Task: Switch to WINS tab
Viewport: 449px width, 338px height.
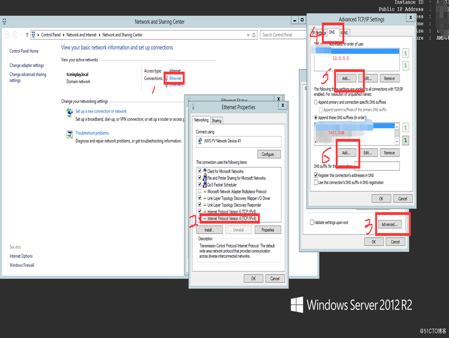Action: click(345, 33)
